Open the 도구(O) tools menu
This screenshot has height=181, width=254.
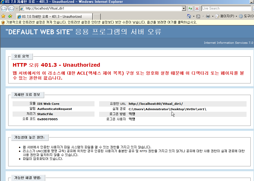[x=246, y=16]
